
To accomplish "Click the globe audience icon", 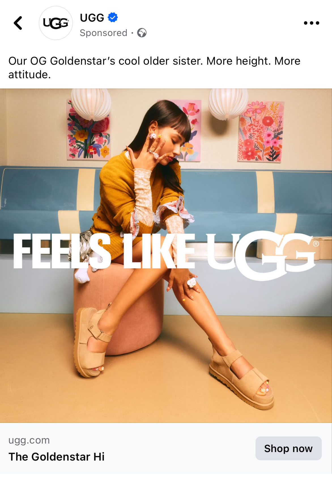I will [142, 33].
